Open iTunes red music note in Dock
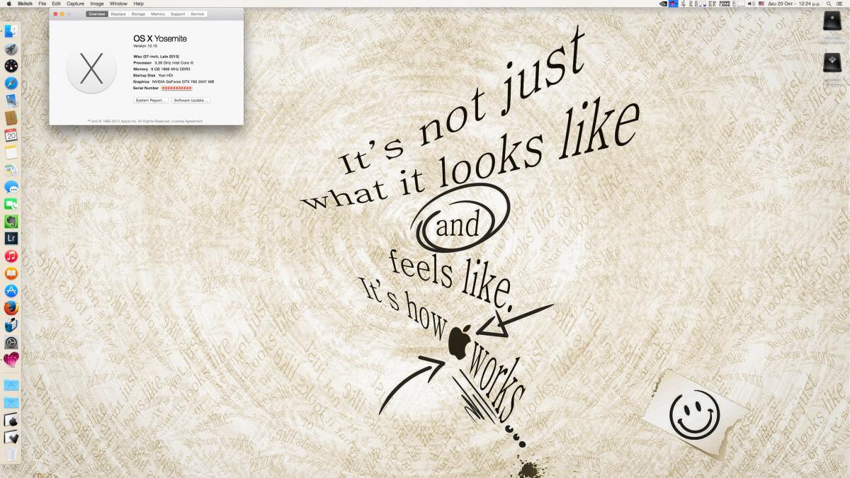Image resolution: width=850 pixels, height=478 pixels. click(x=11, y=256)
